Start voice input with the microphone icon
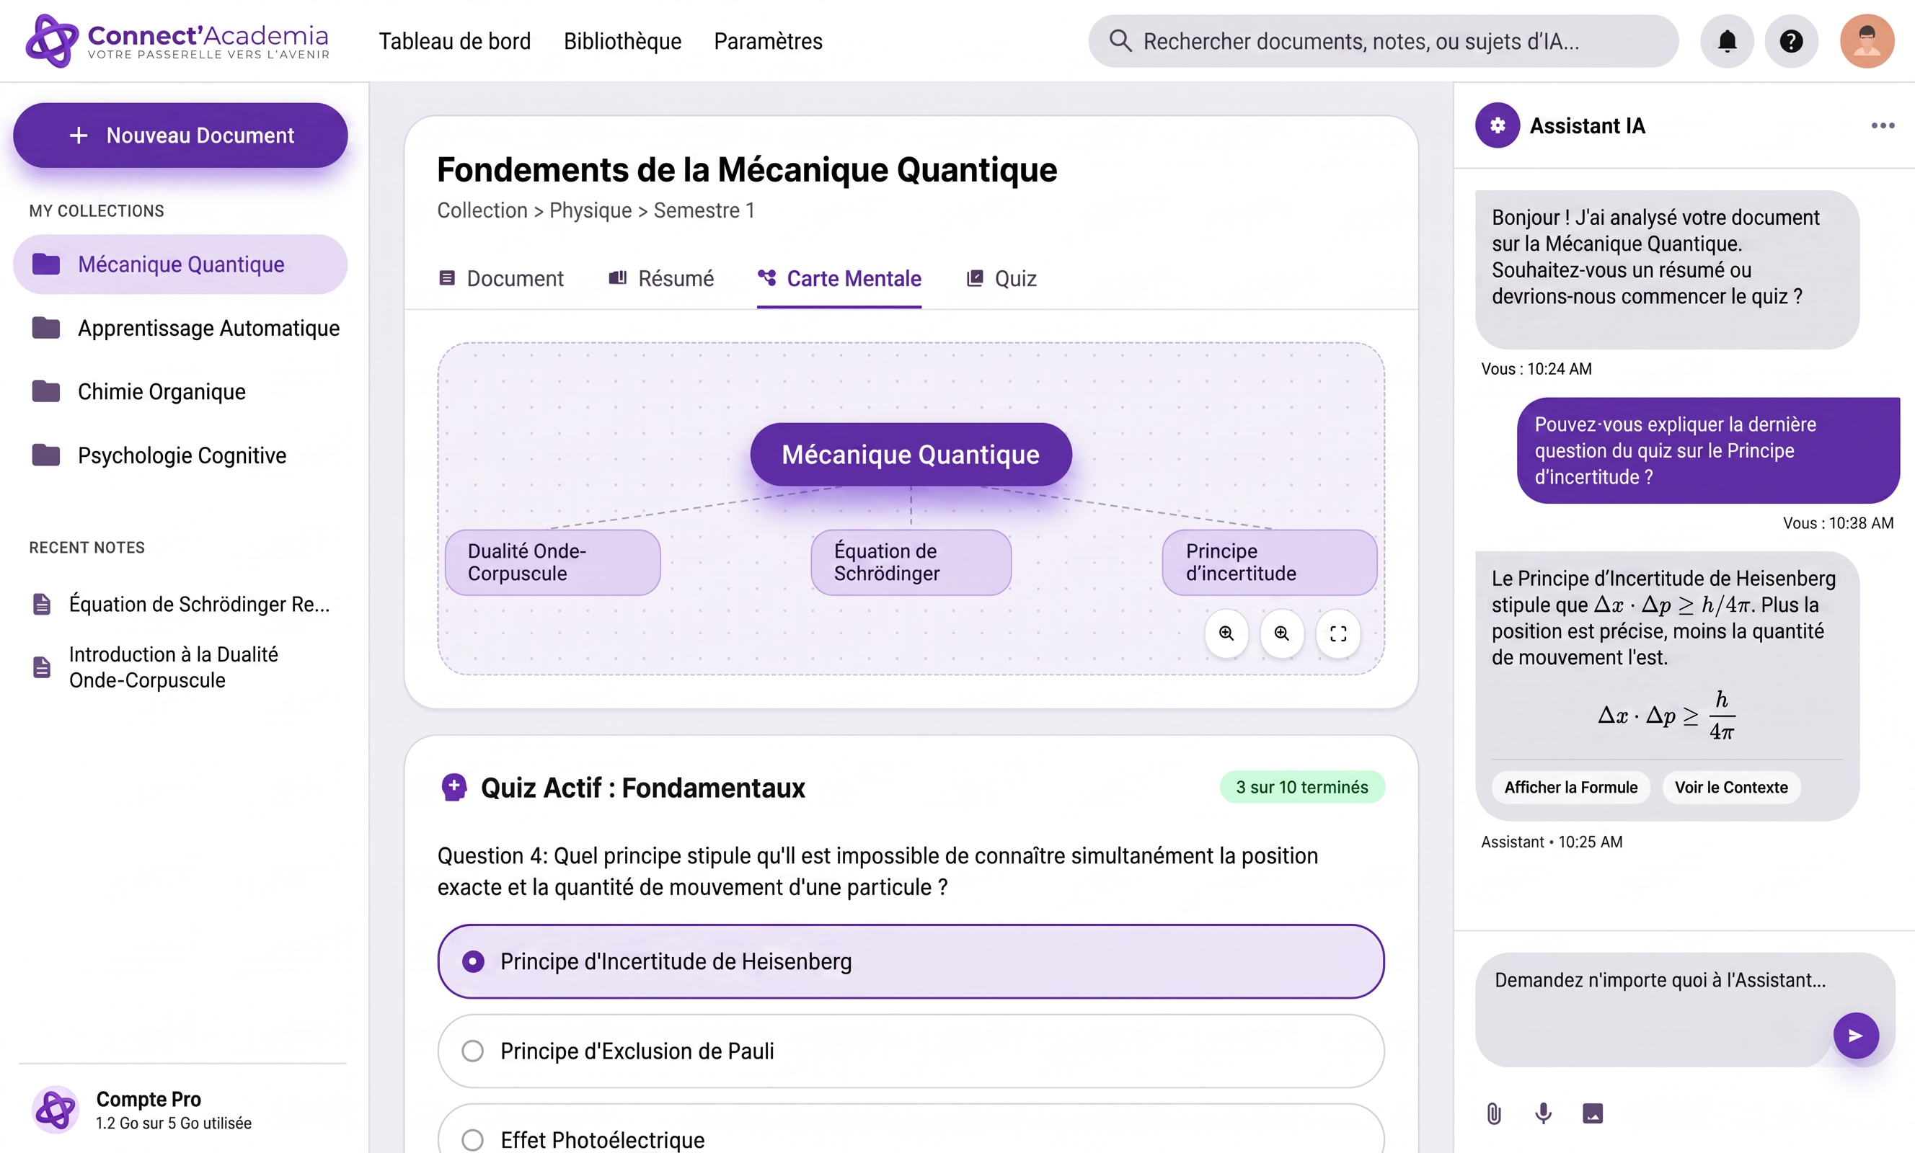Viewport: 1915px width, 1153px height. coord(1544,1113)
